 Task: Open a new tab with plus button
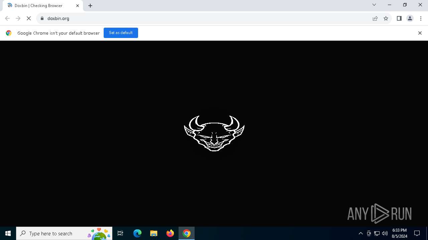[90, 6]
